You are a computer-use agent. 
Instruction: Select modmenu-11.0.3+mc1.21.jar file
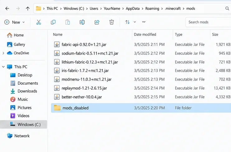tap(87, 80)
